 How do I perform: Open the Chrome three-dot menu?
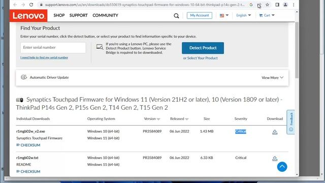tap(294, 5)
